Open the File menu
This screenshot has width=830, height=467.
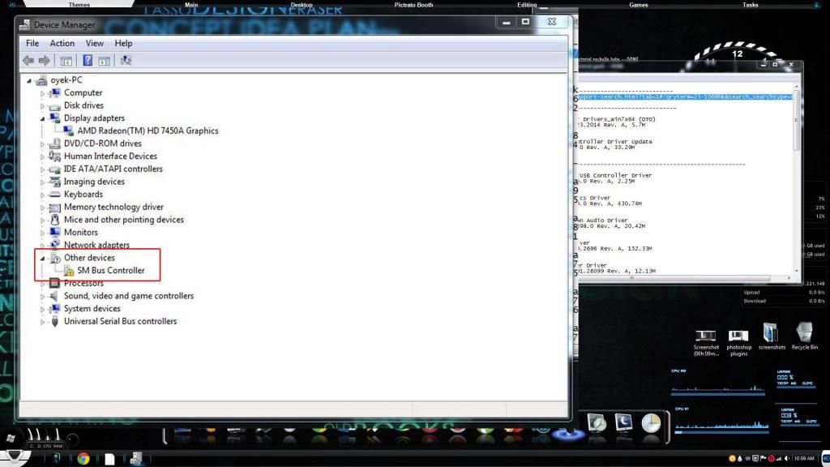[x=32, y=44]
